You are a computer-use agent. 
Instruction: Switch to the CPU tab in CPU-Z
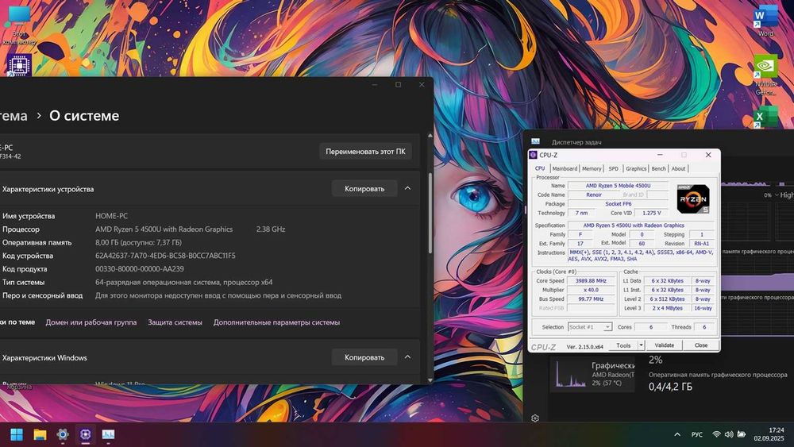coord(540,168)
